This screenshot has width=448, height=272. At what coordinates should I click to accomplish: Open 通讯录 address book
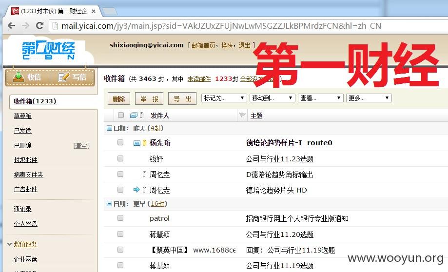click(23, 209)
